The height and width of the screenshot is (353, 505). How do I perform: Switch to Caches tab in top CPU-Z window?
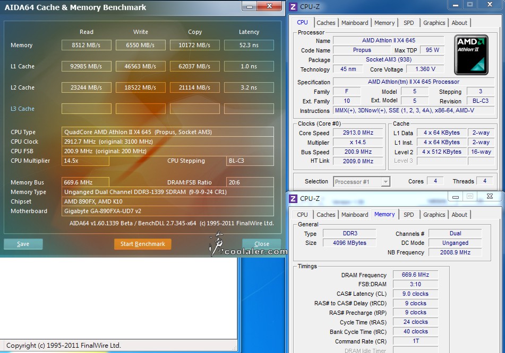(326, 23)
